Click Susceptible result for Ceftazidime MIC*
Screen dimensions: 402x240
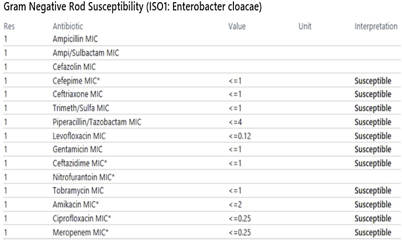[373, 163]
